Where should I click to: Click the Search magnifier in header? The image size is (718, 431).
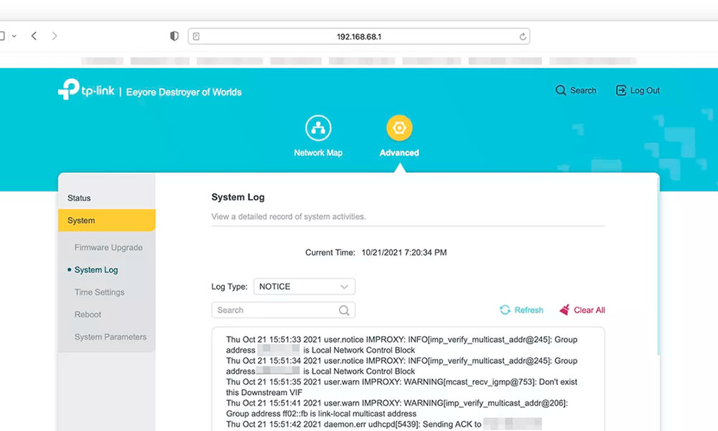[x=561, y=91]
